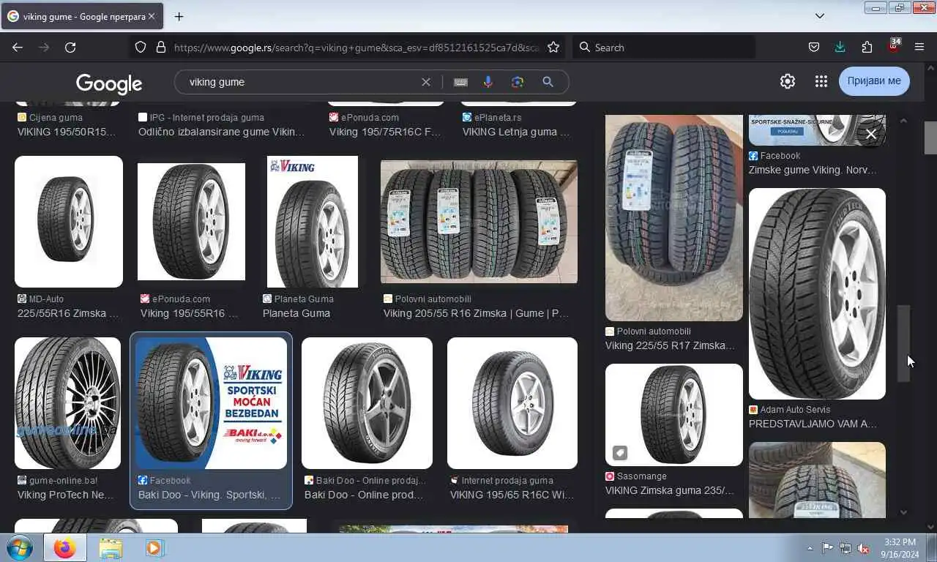Click the site padlock icon
Image resolution: width=937 pixels, height=562 pixels.
pyautogui.click(x=161, y=48)
